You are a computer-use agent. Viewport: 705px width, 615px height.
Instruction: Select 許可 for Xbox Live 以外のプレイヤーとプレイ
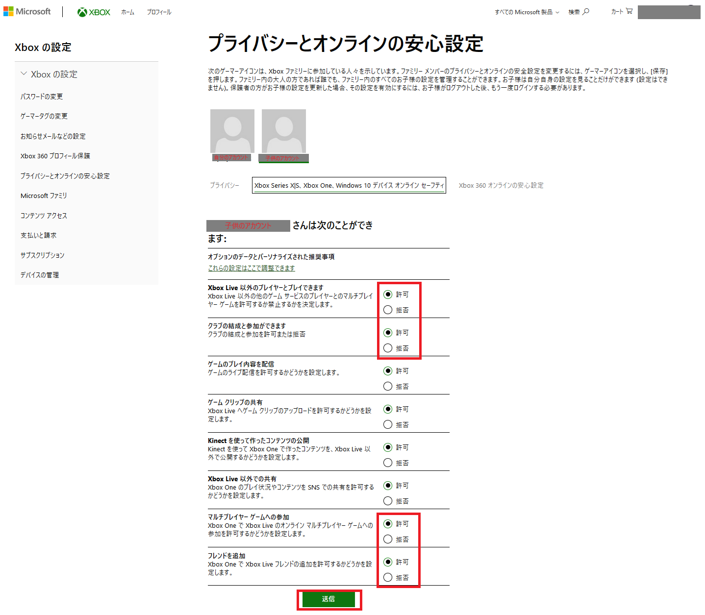coord(388,295)
